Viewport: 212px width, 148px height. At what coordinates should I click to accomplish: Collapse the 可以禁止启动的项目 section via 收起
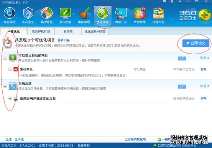[x=205, y=58]
